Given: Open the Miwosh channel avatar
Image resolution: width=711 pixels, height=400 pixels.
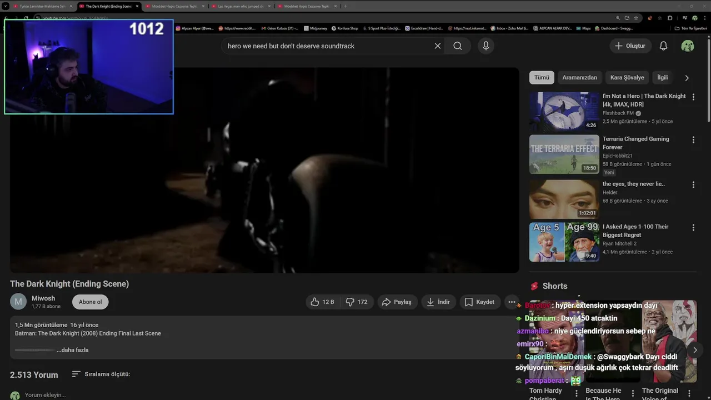Looking at the screenshot, I should pos(18,302).
